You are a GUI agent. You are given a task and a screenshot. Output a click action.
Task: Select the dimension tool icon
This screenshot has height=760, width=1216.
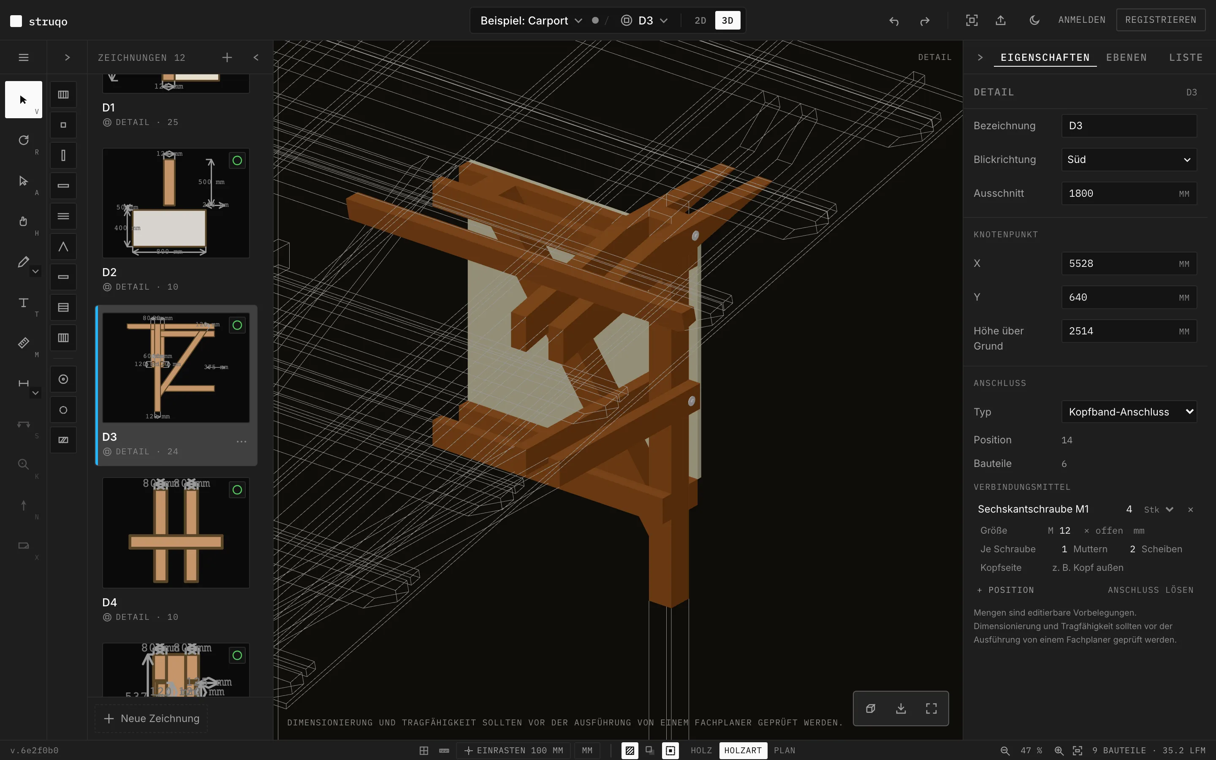point(23,383)
